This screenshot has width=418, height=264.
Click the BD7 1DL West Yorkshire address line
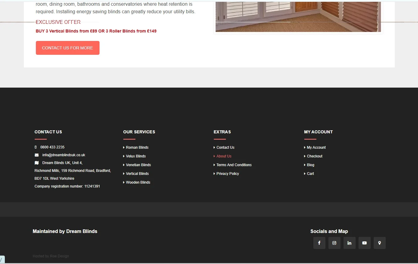pyautogui.click(x=54, y=179)
